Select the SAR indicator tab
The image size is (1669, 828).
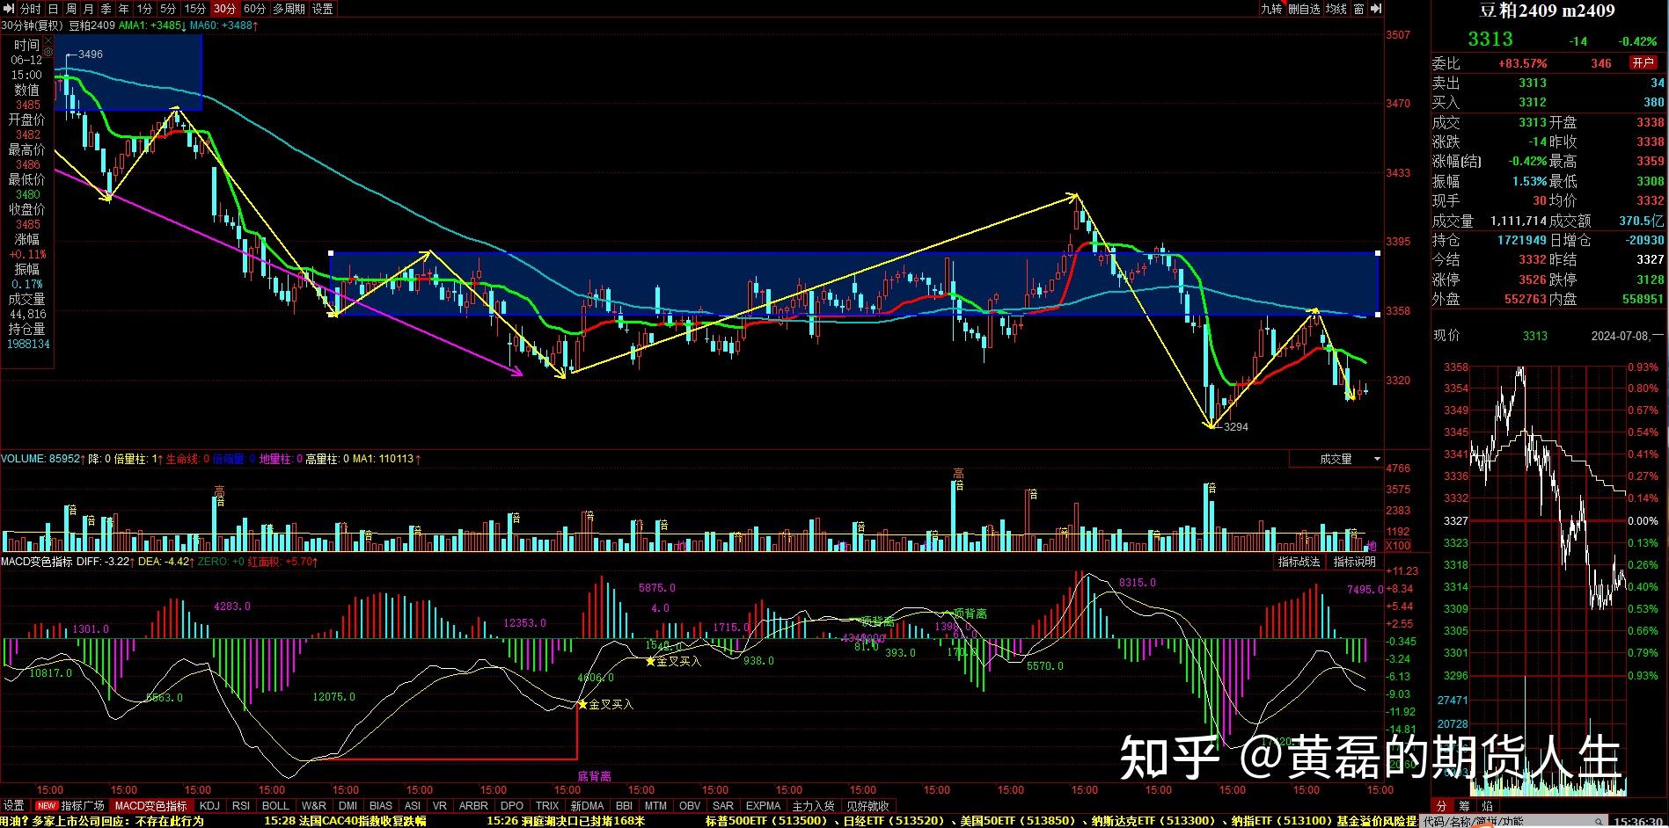pyautogui.click(x=723, y=805)
